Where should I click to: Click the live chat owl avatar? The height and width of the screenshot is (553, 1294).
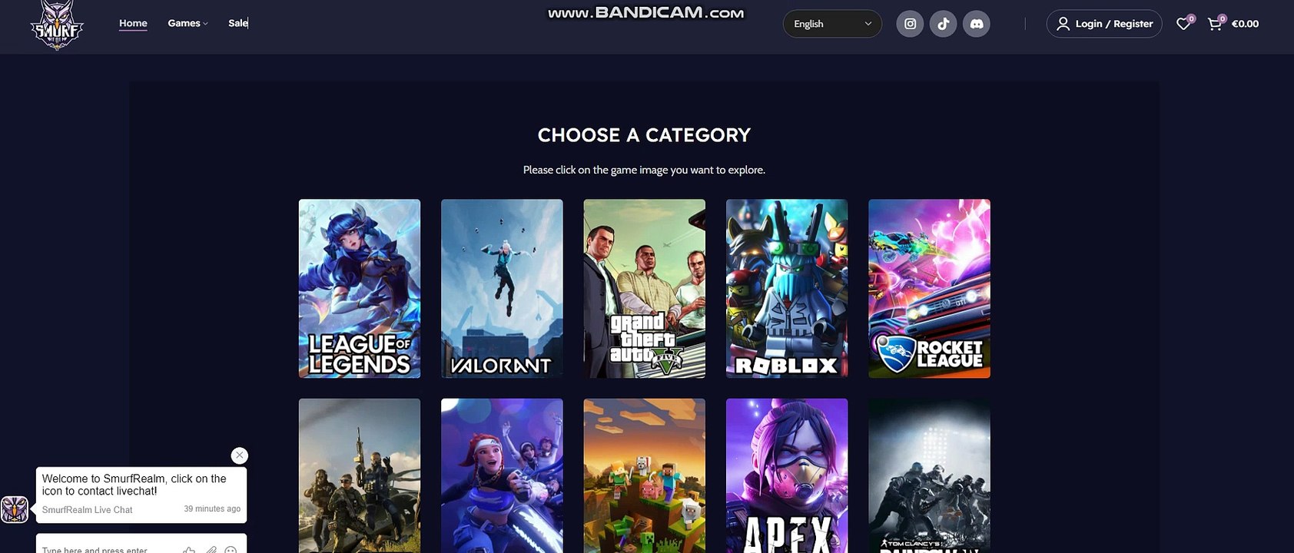point(15,509)
